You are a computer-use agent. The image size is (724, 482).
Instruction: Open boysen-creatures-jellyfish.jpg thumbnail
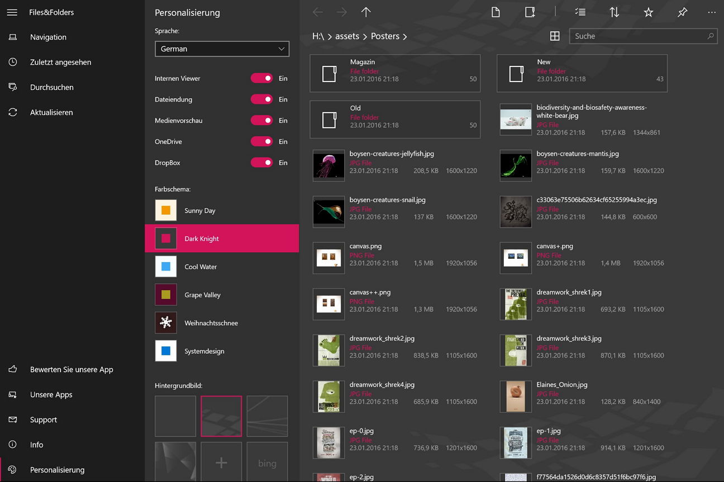329,166
